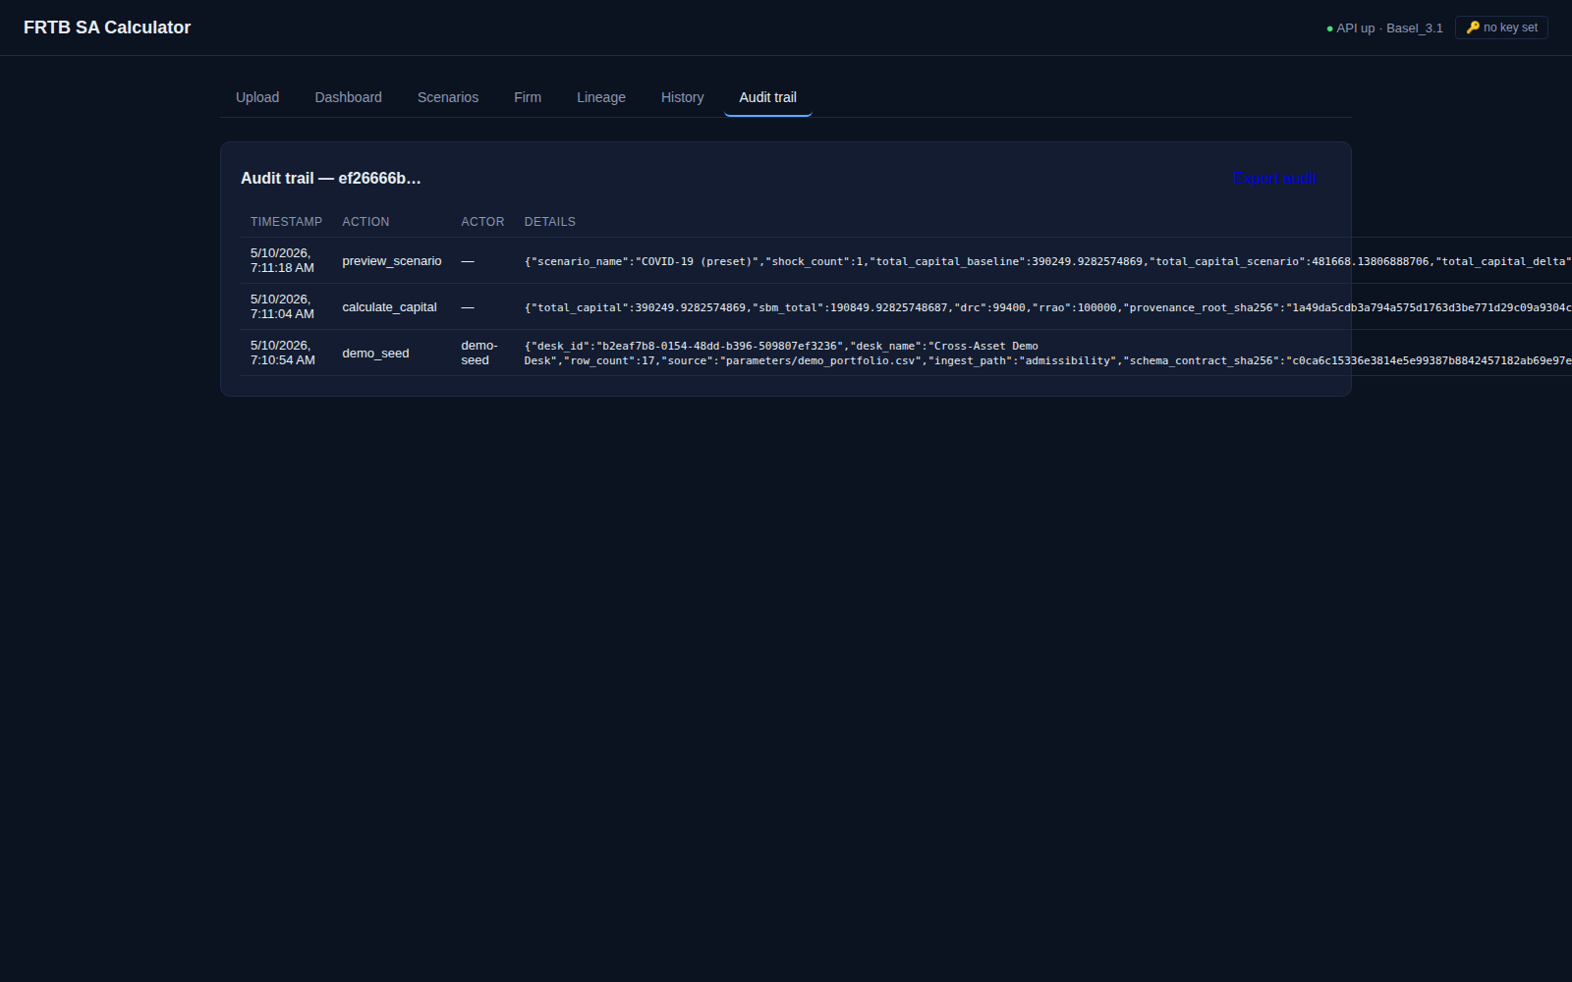The width and height of the screenshot is (1572, 982).
Task: View the History tab
Action: (683, 97)
